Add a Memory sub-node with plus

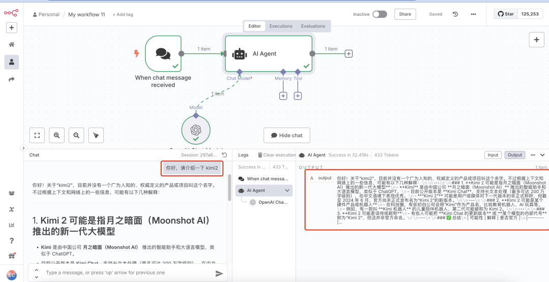pos(283,96)
